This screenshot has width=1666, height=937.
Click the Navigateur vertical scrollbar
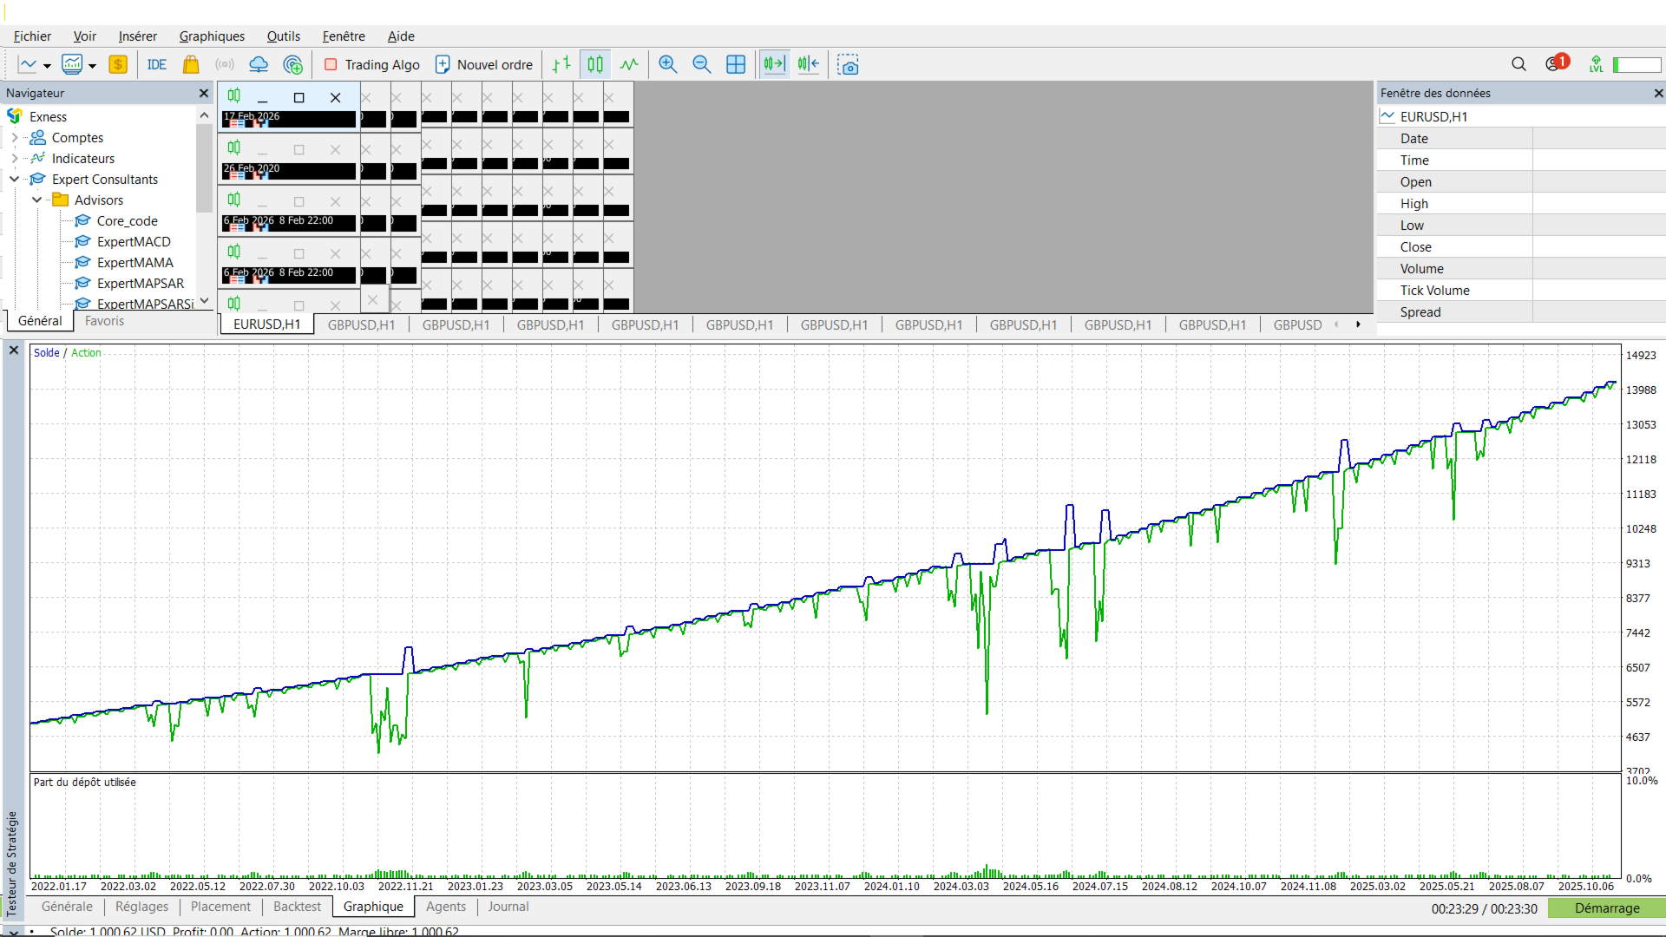[x=204, y=168]
